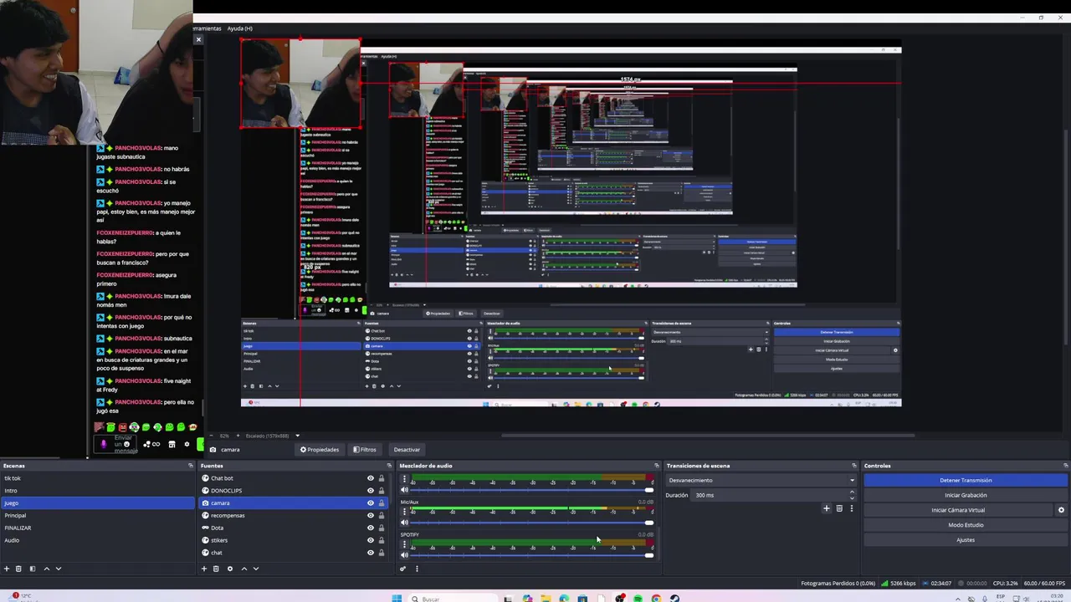The width and height of the screenshot is (1071, 602).
Task: Open source properties gear in Fuentes toolbar
Action: tap(229, 569)
